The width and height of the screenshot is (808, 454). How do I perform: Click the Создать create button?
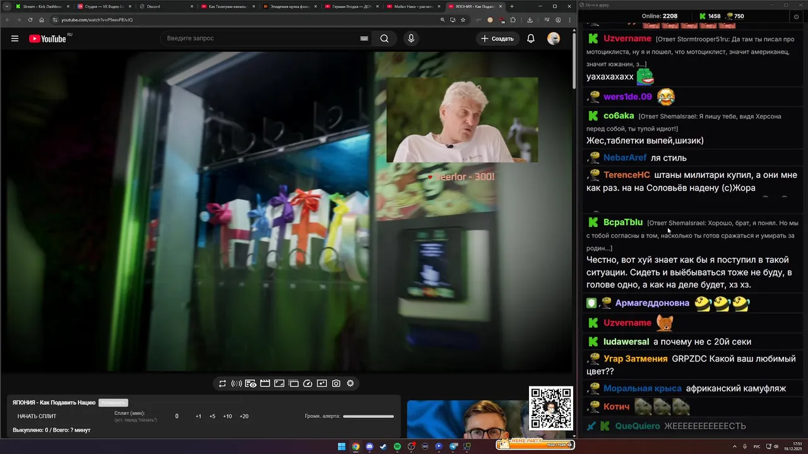pyautogui.click(x=497, y=38)
